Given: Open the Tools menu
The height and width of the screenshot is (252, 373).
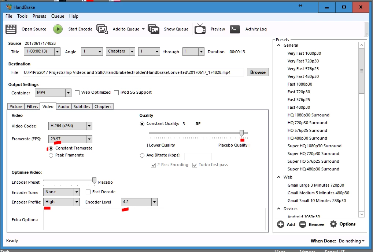Looking at the screenshot, I should point(22,16).
